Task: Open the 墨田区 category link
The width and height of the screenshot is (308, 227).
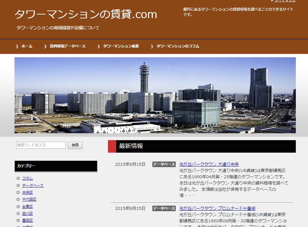Action: tap(28, 220)
